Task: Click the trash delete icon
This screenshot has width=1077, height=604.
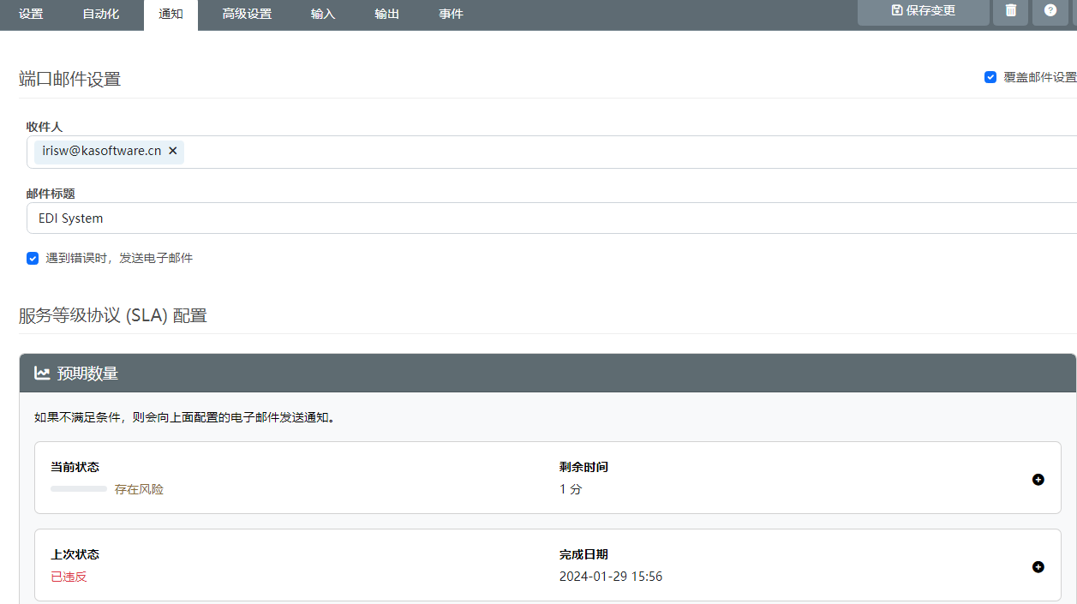Action: click(1011, 11)
